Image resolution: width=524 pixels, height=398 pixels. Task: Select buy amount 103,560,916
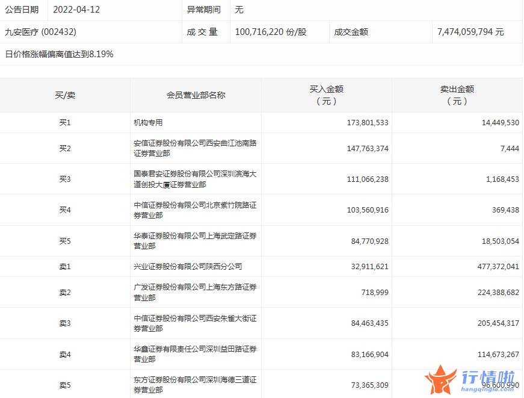368,210
